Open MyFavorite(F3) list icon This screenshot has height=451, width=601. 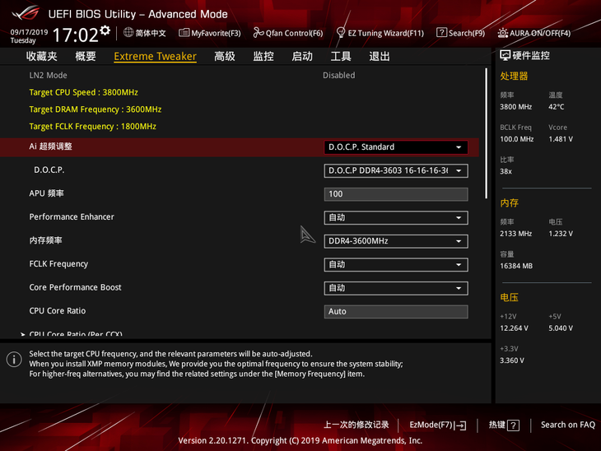point(184,33)
